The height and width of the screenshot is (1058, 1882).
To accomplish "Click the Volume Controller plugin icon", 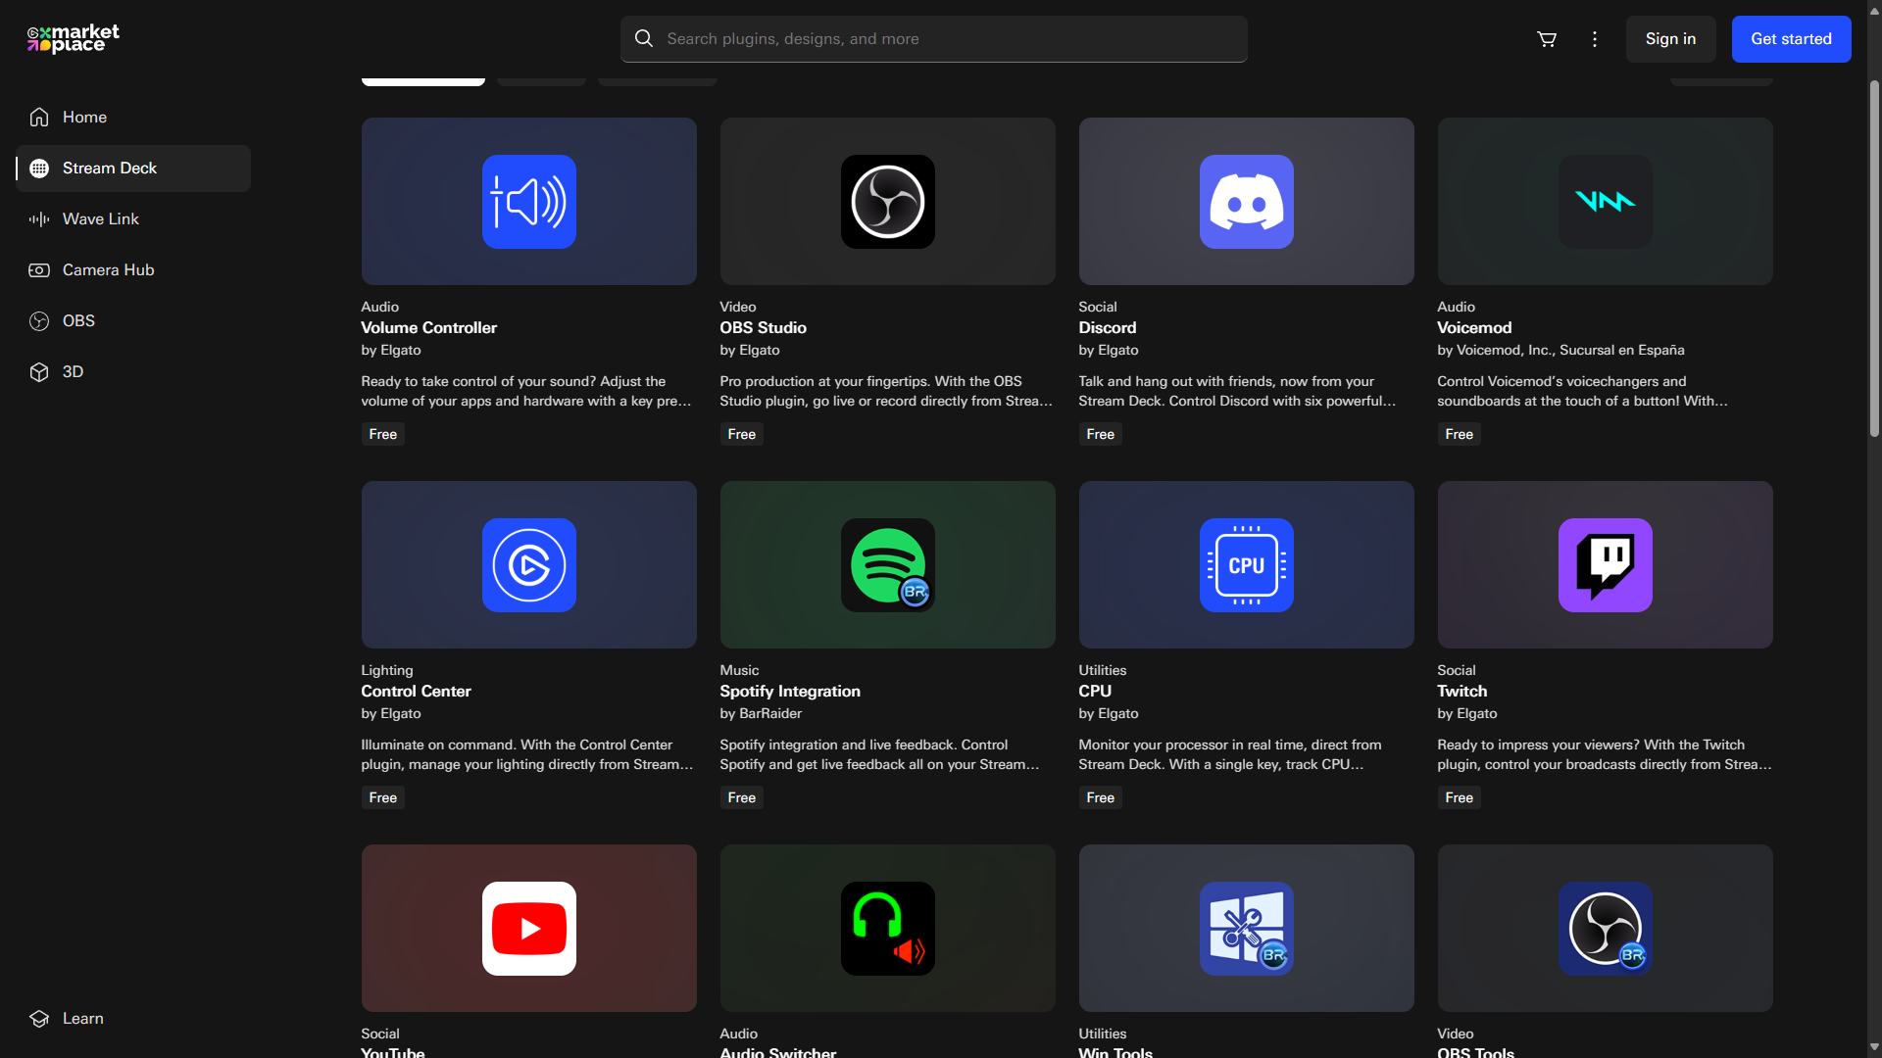I will [x=528, y=202].
